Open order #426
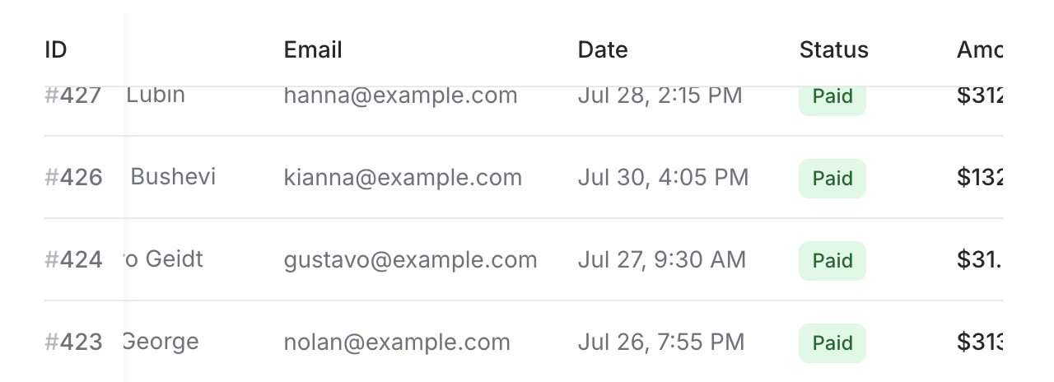1054x382 pixels. [73, 178]
